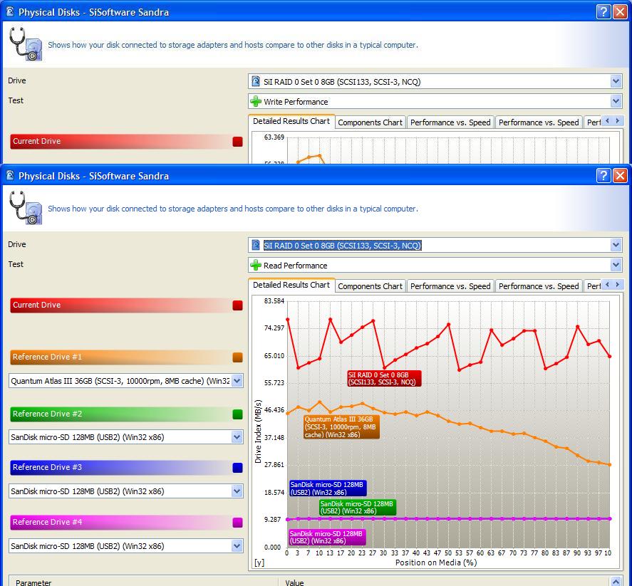
Task: Click the magenta SanDisk micro-SD chart label
Action: pos(327,538)
